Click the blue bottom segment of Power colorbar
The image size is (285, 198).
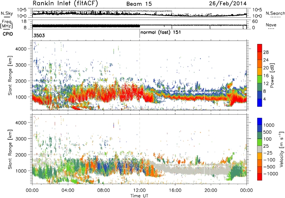(x=260, y=103)
